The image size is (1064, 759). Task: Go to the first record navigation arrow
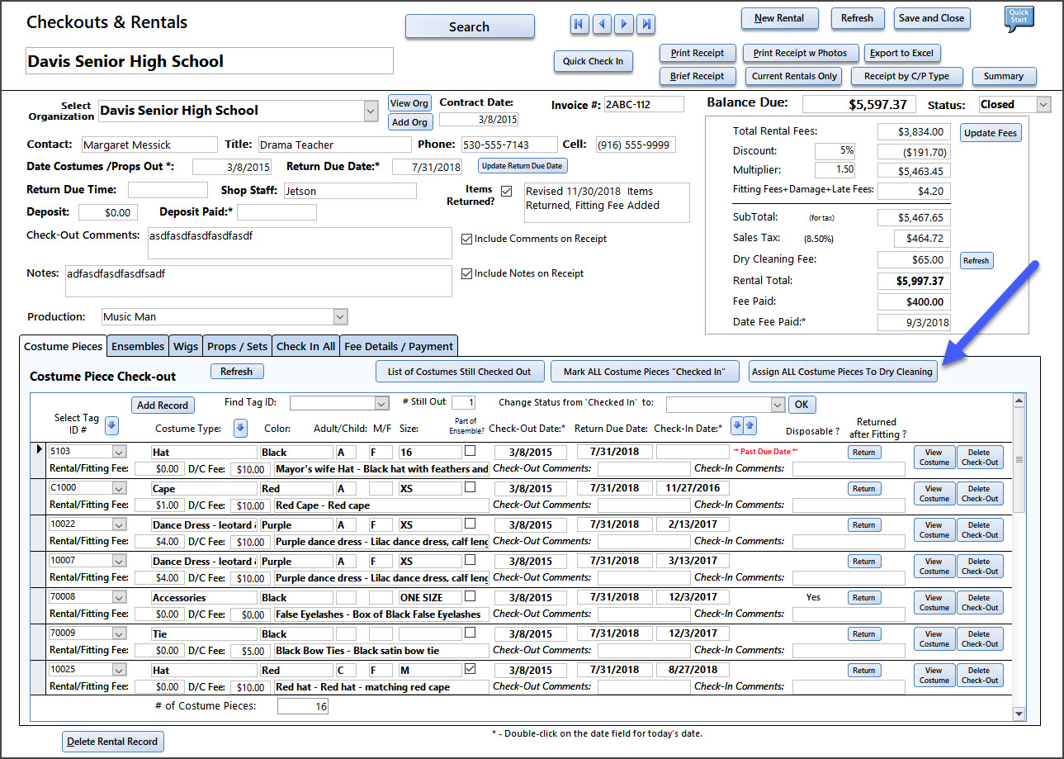tap(579, 25)
